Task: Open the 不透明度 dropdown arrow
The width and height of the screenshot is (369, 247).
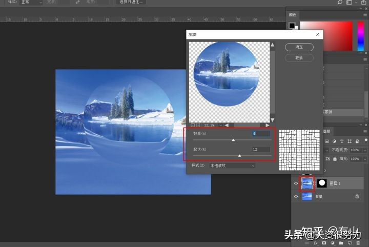Action: coord(365,150)
